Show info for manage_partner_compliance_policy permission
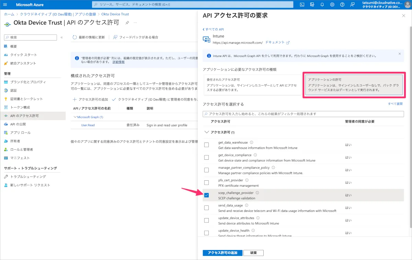The image size is (412, 260). pos(273,168)
